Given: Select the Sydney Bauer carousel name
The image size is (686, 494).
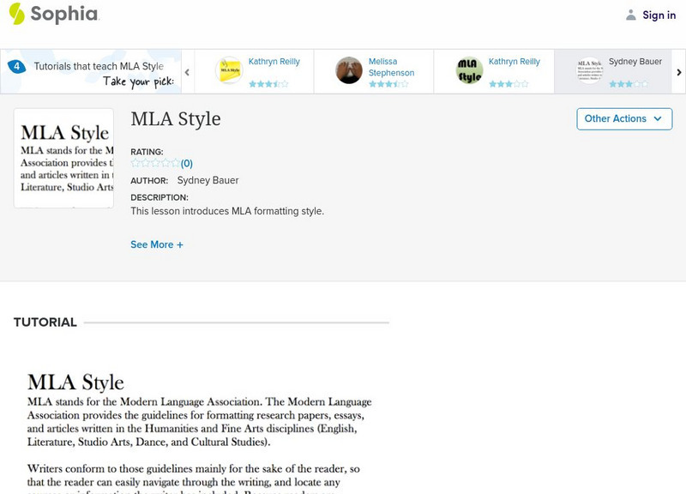Looking at the screenshot, I should [x=635, y=62].
